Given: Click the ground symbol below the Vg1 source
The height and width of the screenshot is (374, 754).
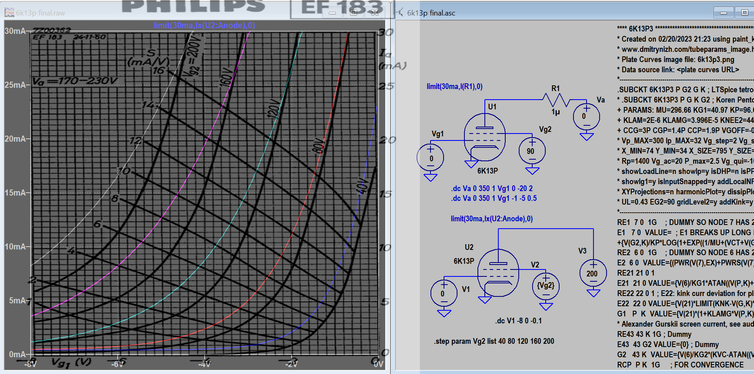Looking at the screenshot, I should [430, 177].
